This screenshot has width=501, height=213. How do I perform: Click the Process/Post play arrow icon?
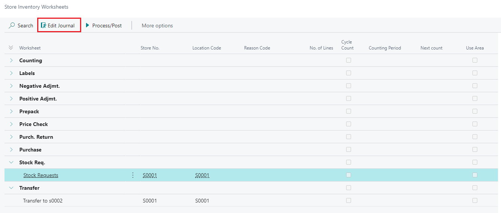tap(88, 25)
